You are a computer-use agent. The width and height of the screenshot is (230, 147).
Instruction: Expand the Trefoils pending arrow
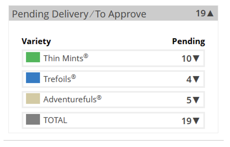click(x=196, y=79)
